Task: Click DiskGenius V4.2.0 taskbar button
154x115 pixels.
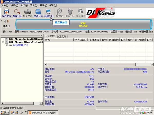Action: coord(43,112)
